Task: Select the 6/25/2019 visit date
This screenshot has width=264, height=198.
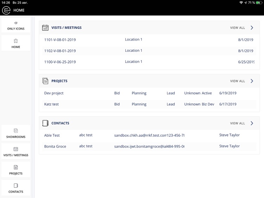Action: (246, 62)
